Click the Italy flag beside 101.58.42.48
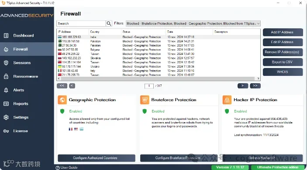The width and height of the screenshot is (307, 170). (60, 71)
